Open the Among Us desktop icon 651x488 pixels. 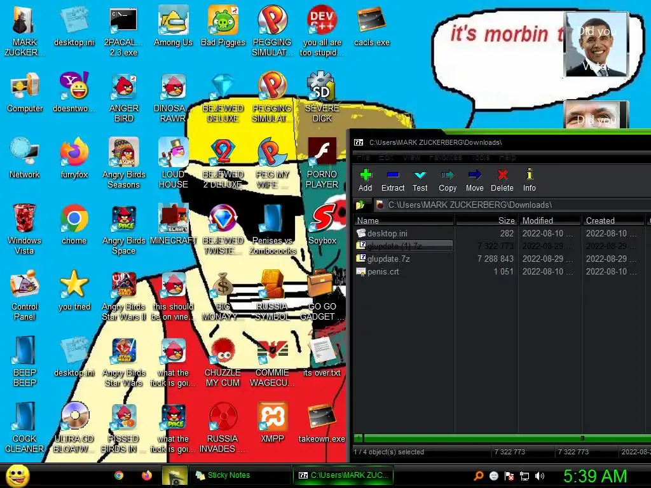click(173, 26)
